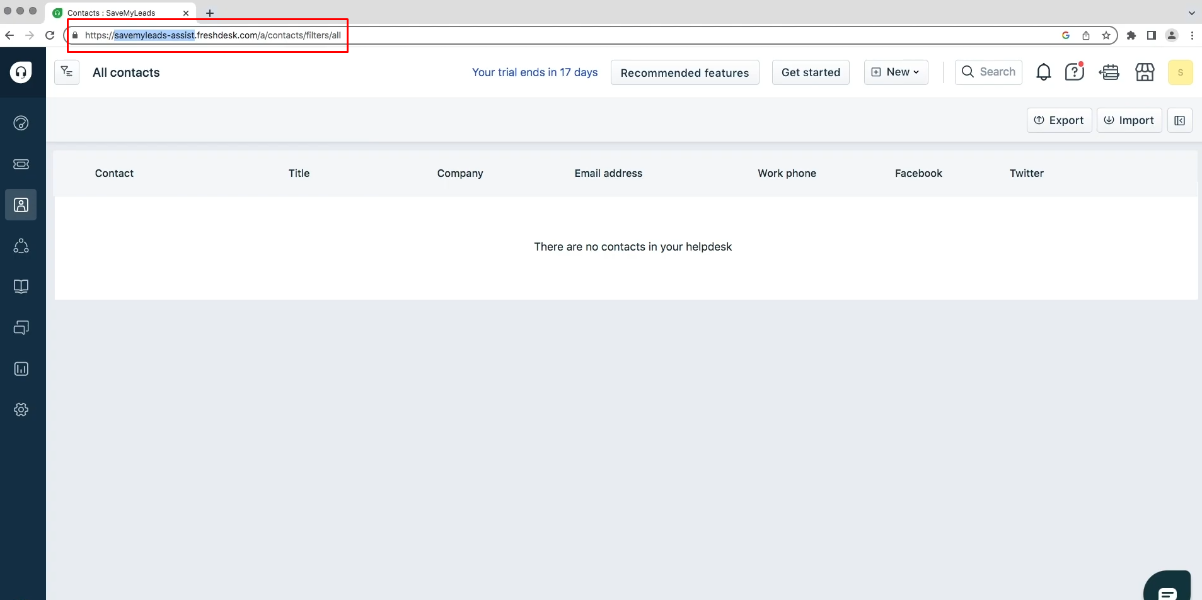Click the Get started button

pyautogui.click(x=811, y=72)
